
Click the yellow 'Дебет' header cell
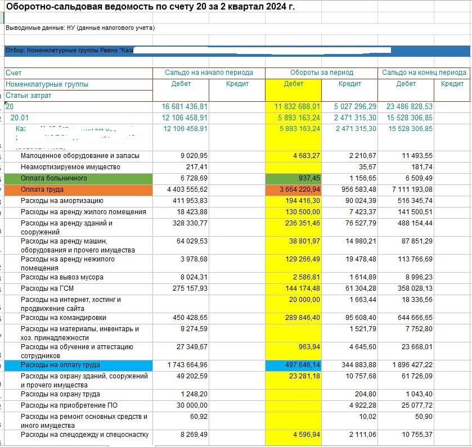(x=293, y=84)
